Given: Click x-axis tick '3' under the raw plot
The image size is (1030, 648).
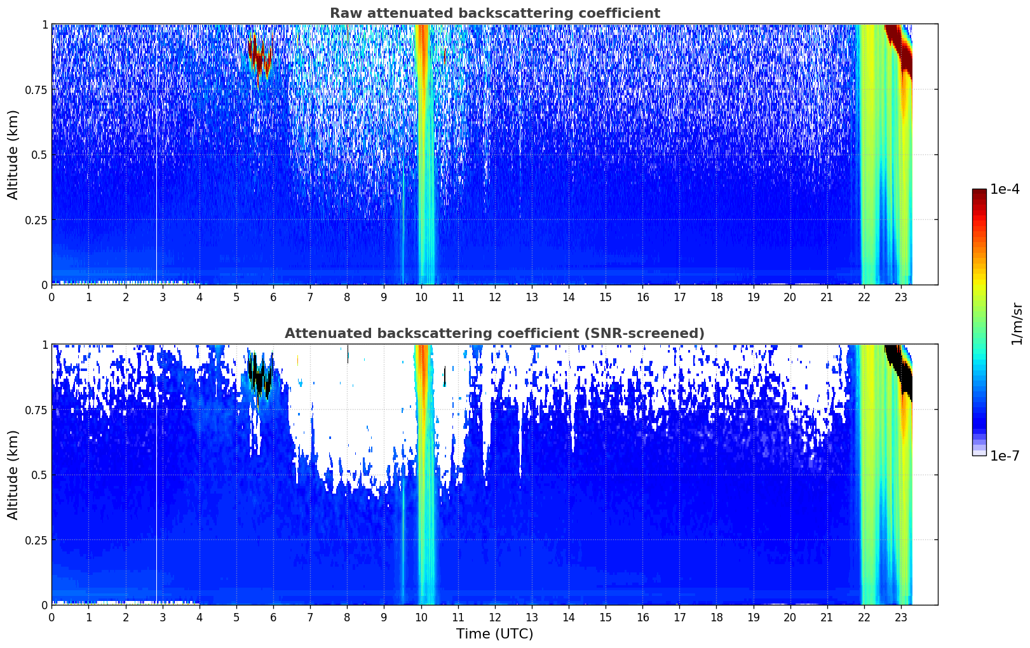Looking at the screenshot, I should (163, 297).
